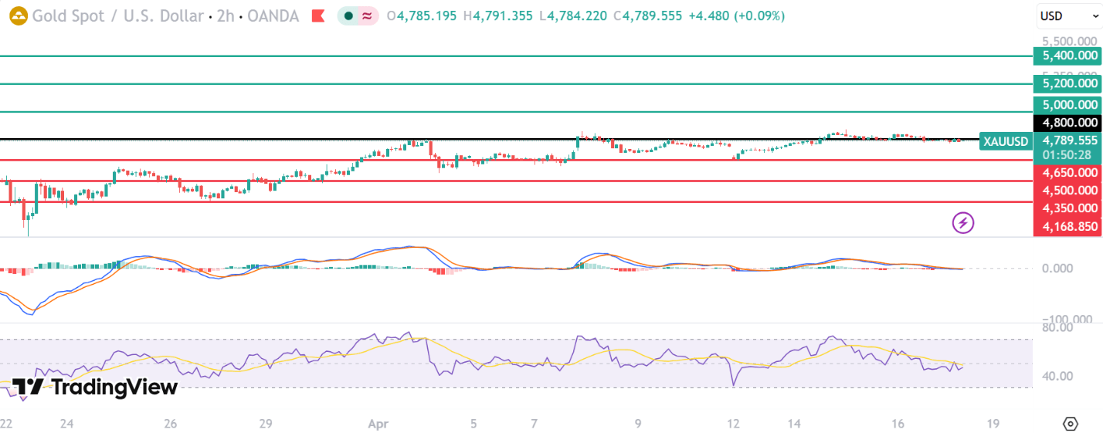Open chart settings hexagon icon at bottom right

click(x=1070, y=424)
